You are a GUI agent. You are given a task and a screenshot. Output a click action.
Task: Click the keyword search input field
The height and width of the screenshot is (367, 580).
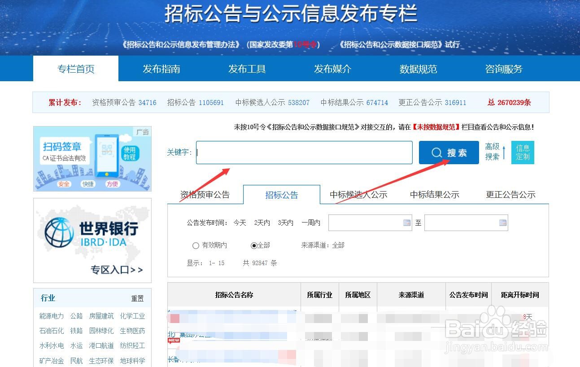coord(304,153)
